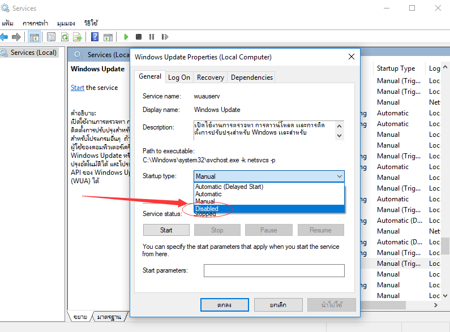The width and height of the screenshot is (450, 332).
Task: Click the Pause button in the dialog
Action: point(269,230)
